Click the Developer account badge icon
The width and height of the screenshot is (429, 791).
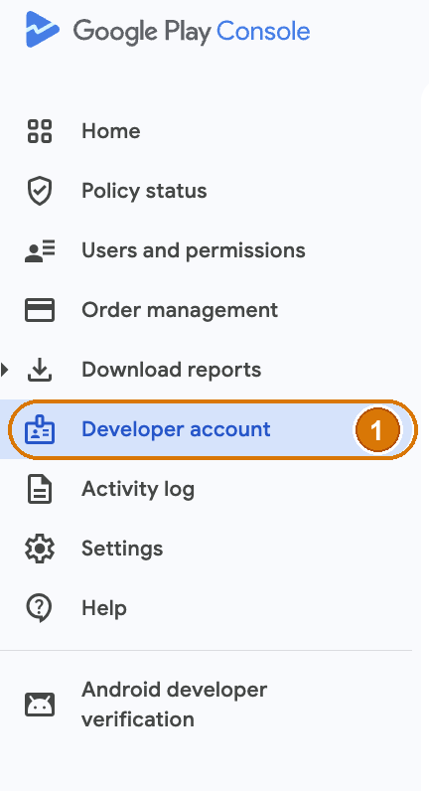click(40, 429)
